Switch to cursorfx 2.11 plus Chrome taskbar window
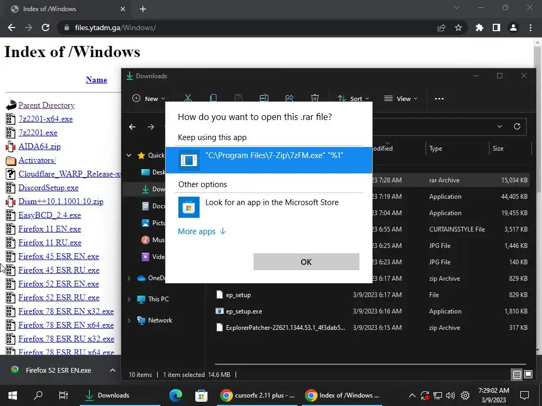 (258, 395)
